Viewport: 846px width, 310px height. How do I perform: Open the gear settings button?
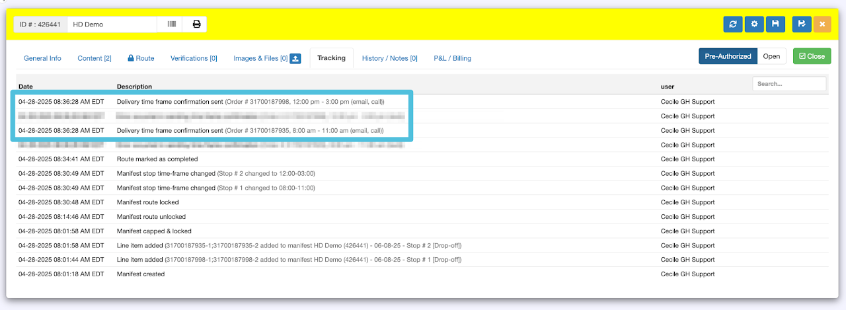(x=754, y=24)
